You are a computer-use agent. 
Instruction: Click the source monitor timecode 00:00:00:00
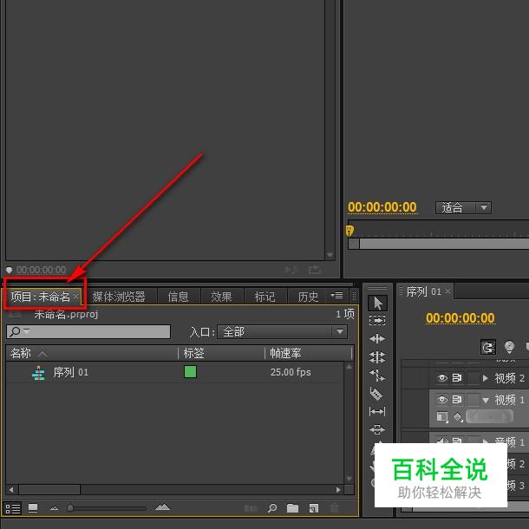pyautogui.click(x=41, y=270)
